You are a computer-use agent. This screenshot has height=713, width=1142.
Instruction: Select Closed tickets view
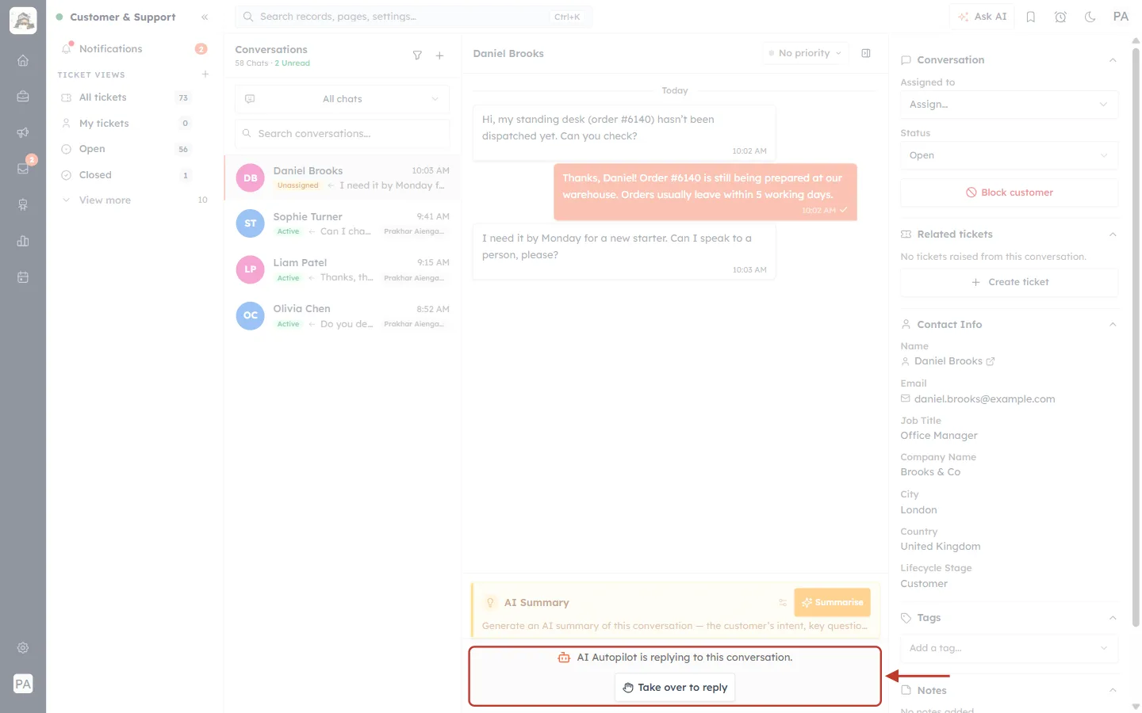pyautogui.click(x=135, y=175)
